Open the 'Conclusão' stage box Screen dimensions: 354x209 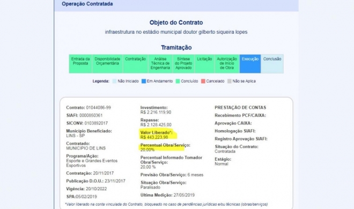coord(272,64)
